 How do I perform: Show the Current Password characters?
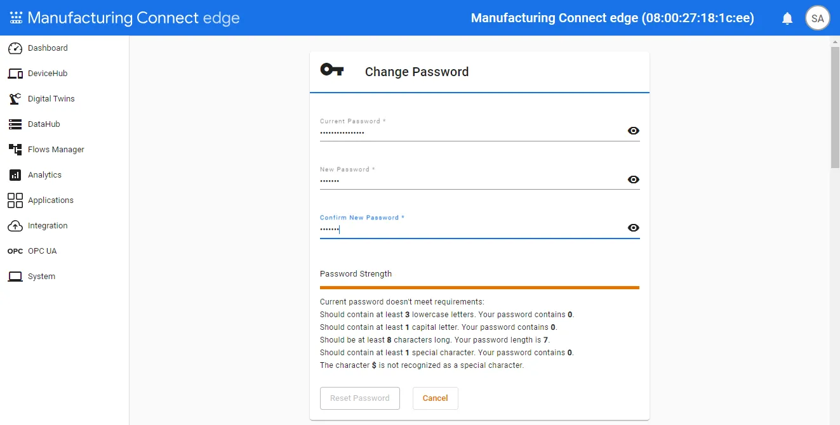point(633,131)
